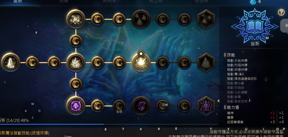Switch to the 絲莉安 tab

(110, 2)
